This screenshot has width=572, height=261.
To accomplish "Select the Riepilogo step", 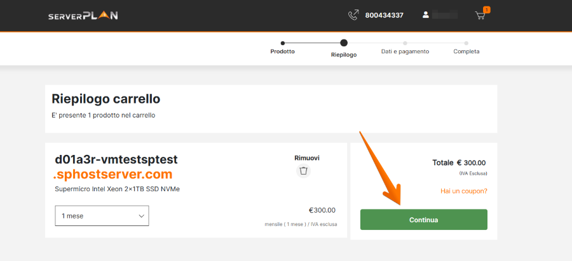I will click(344, 55).
